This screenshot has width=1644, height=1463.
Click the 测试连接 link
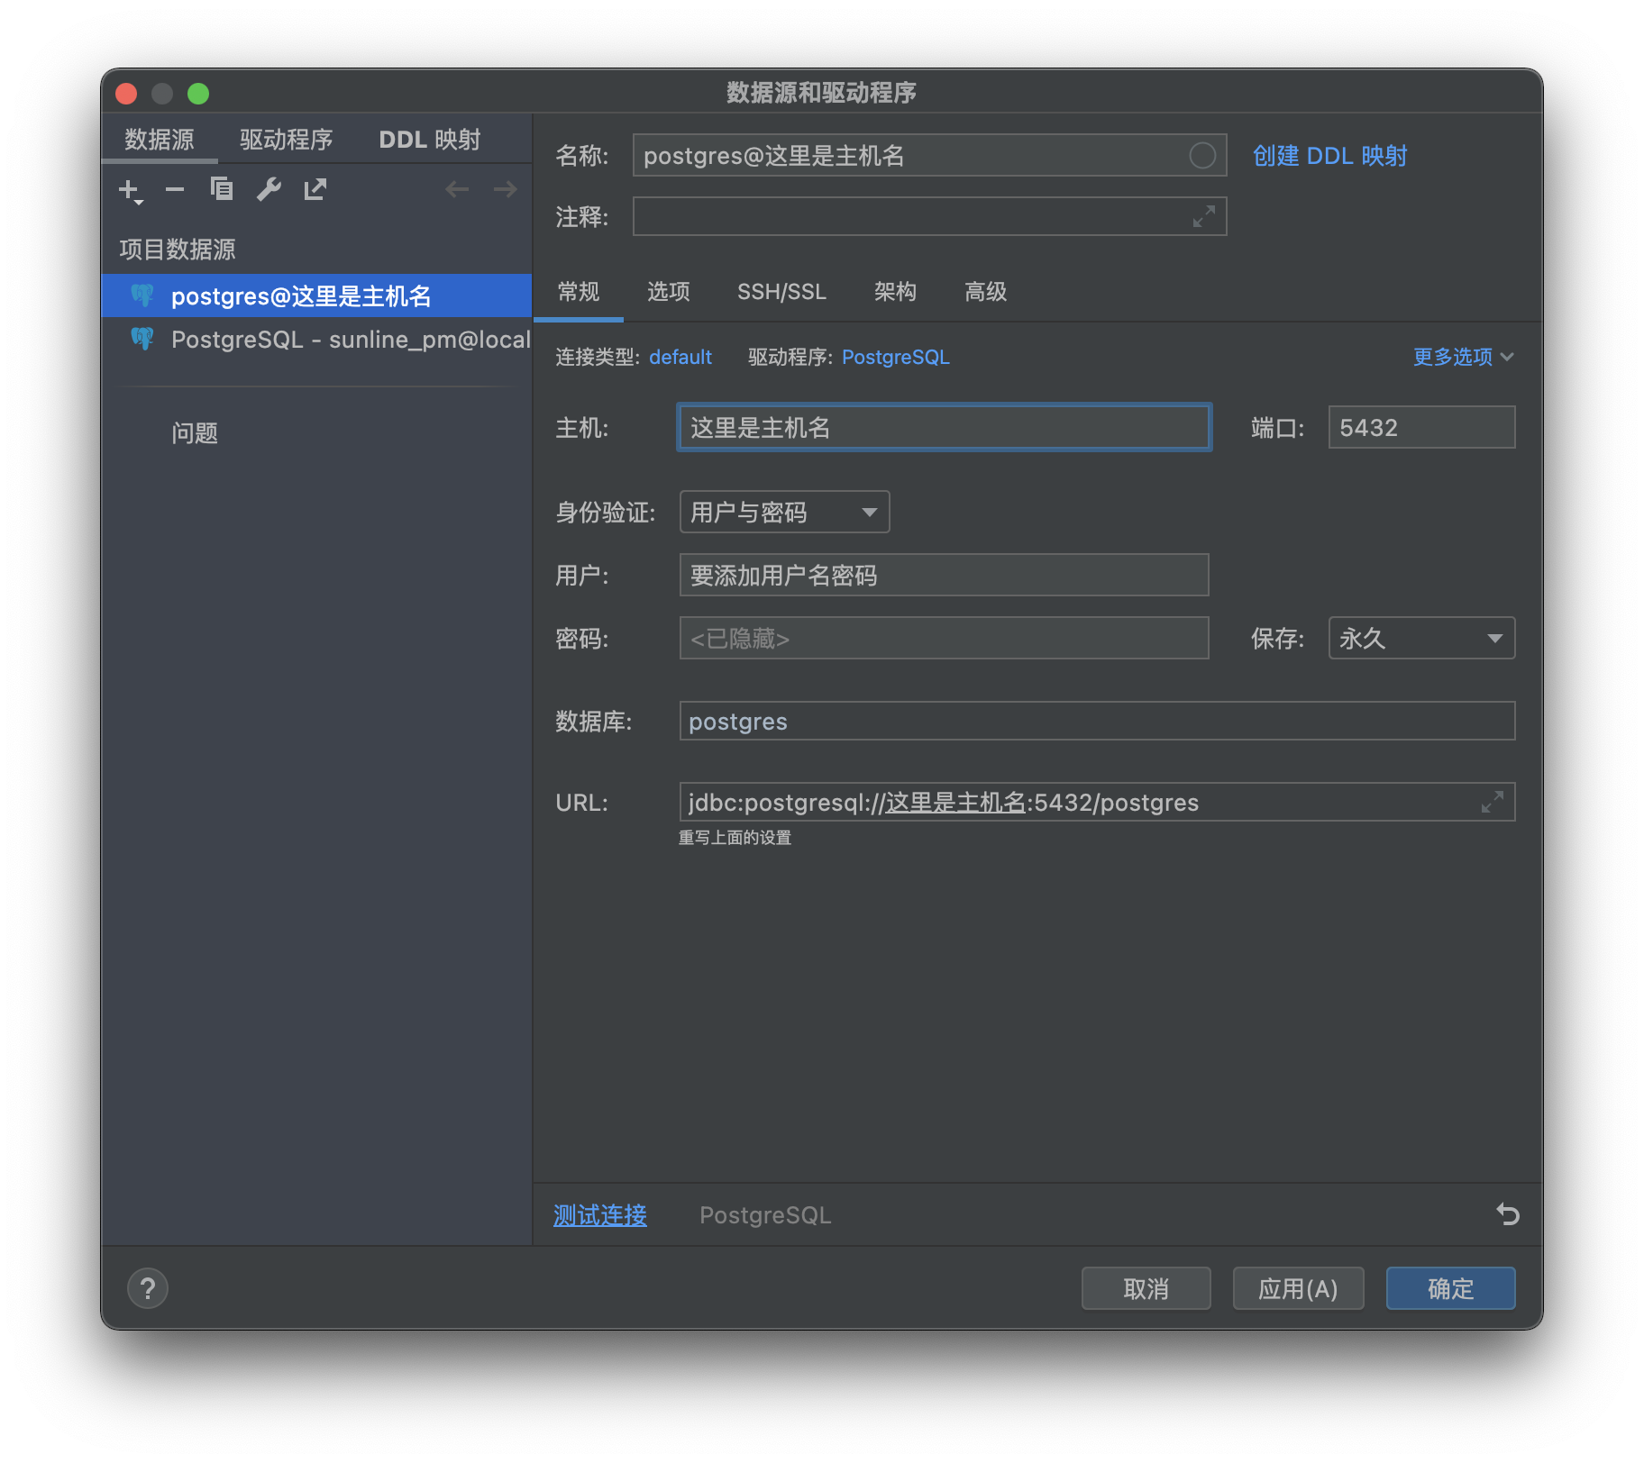pos(598,1214)
